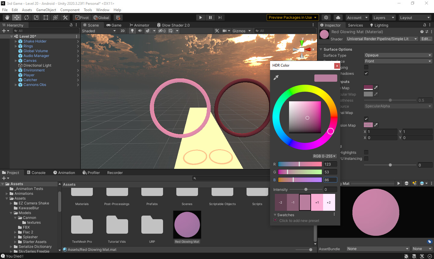This screenshot has height=259, width=434.
Task: Open the Surface Type Opaque dropdown
Action: click(x=398, y=55)
